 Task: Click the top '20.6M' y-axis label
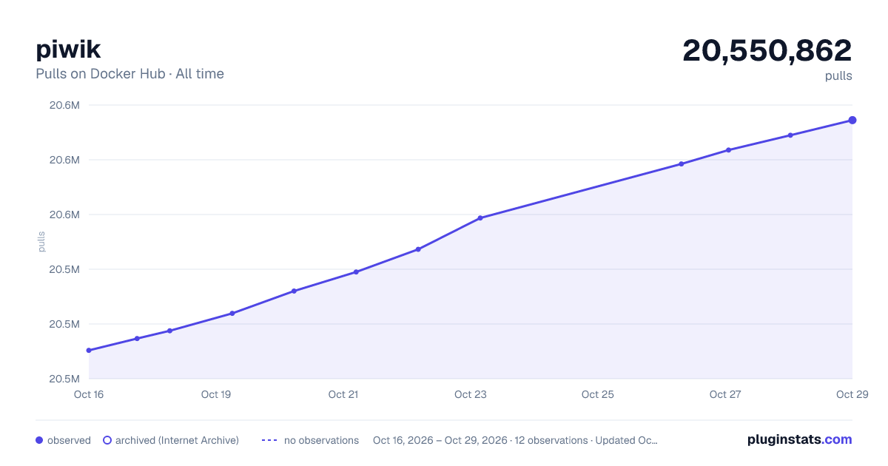(x=64, y=105)
